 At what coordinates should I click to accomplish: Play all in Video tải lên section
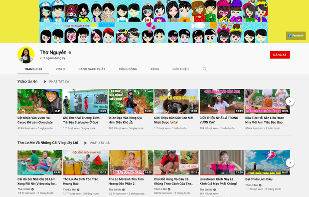point(56,81)
